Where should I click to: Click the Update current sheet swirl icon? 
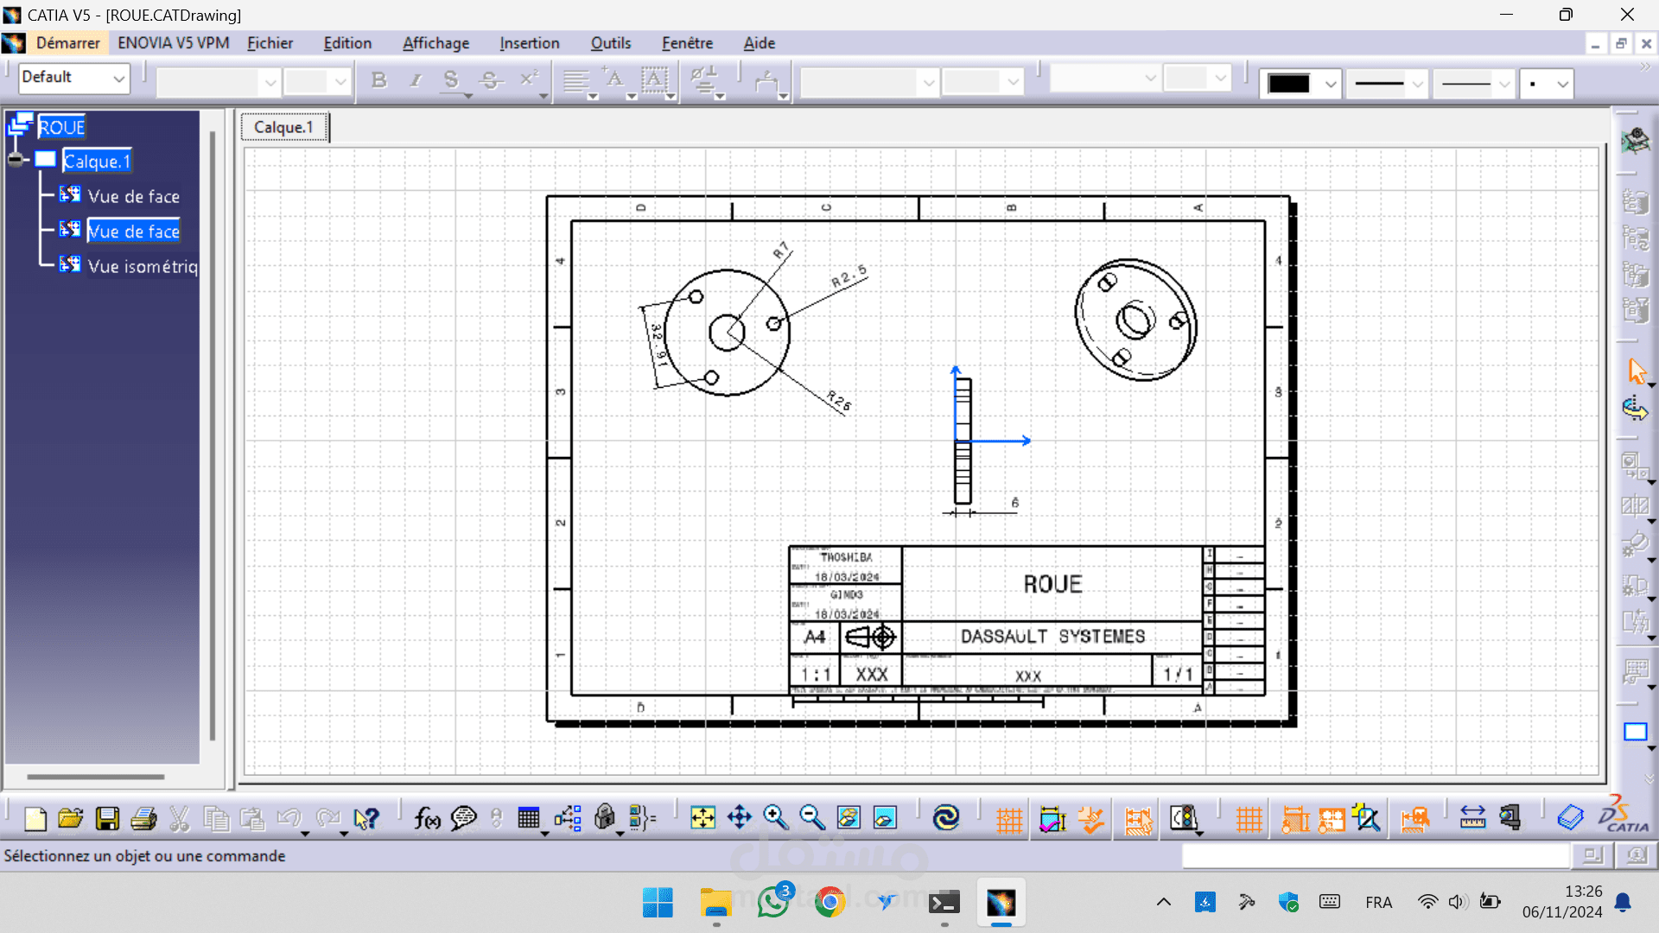coord(946,818)
